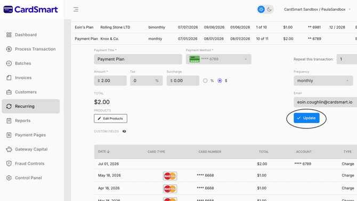Viewport: 357px width, 201px height.
Task: Click the Dashboard grid icon
Action: [9, 35]
